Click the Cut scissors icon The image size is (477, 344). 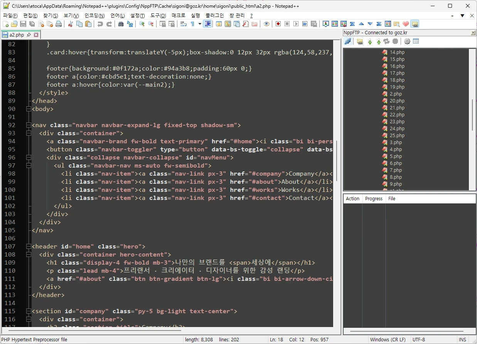click(70, 24)
